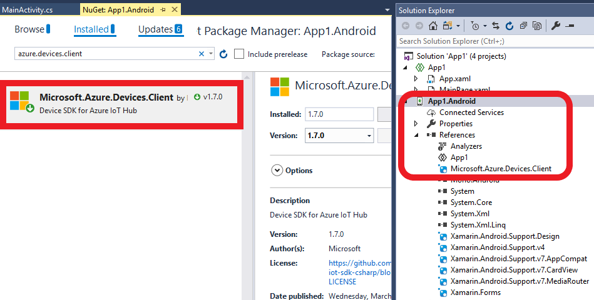Select Xamarin.Android.Support.v4 reference
The image size is (594, 300).
tap(498, 247)
